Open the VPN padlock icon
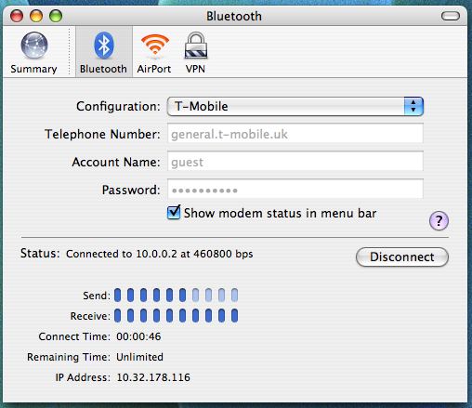The height and width of the screenshot is (408, 472). pos(196,46)
